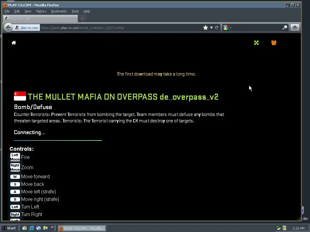
Task: Toggle fullscreen with the green arrows icon
Action: [256, 43]
